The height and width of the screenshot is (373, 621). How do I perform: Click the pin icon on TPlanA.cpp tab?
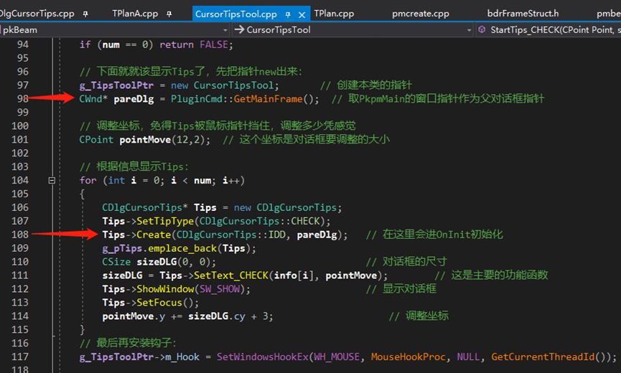coord(169,14)
